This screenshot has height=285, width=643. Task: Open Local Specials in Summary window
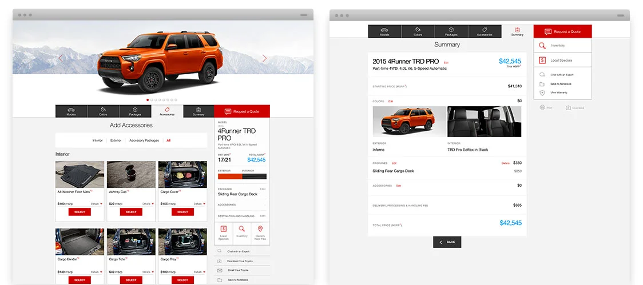point(563,60)
